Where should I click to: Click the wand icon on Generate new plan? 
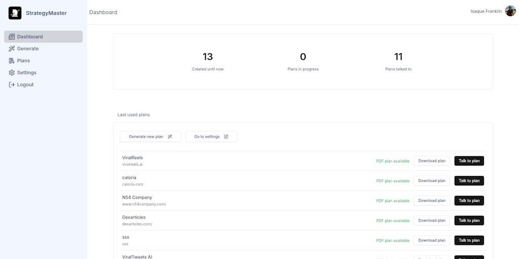point(170,137)
